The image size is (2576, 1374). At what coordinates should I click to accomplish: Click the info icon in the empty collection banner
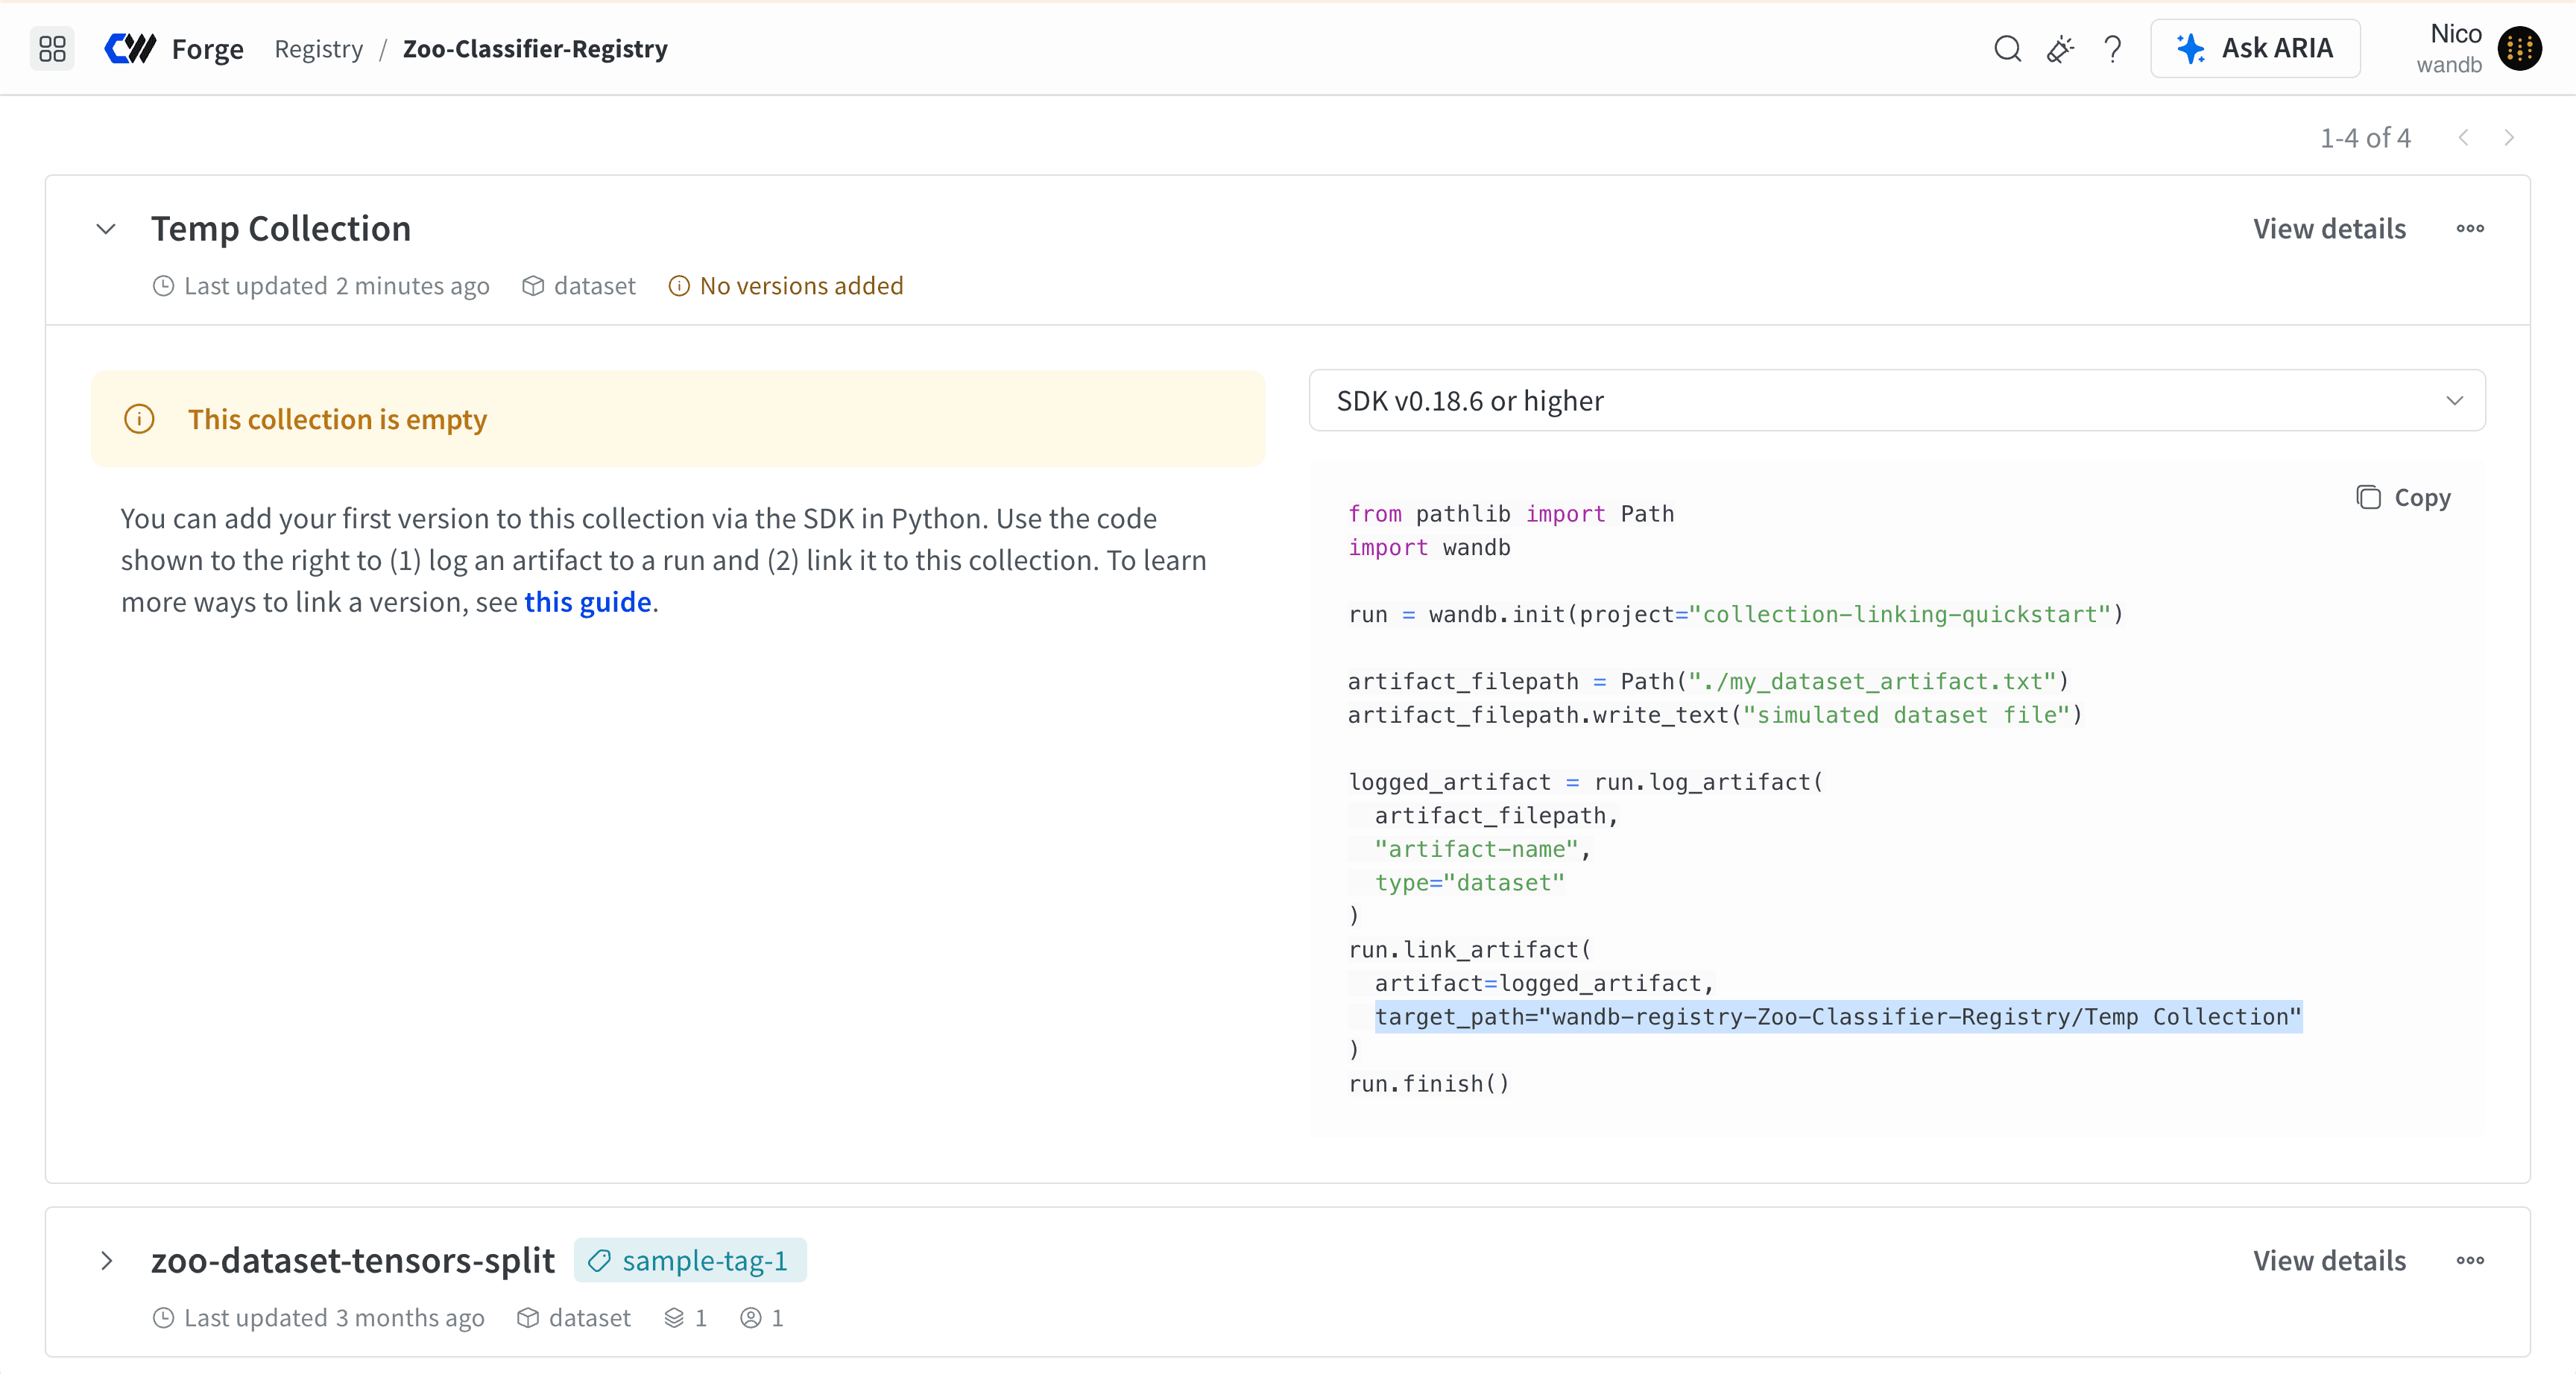pos(139,419)
